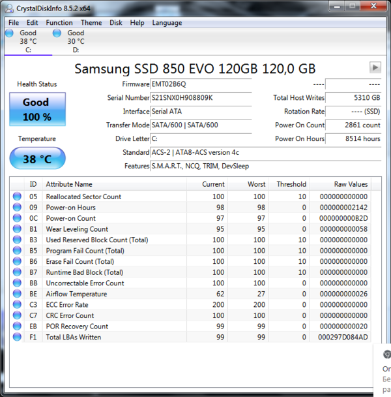Image resolution: width=391 pixels, height=397 pixels.
Task: Click Total Host Writes value 5310 GB
Action: [353, 98]
